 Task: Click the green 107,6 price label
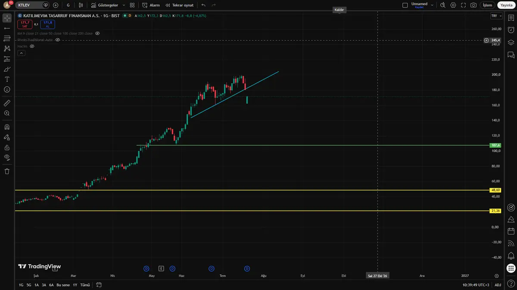point(496,145)
